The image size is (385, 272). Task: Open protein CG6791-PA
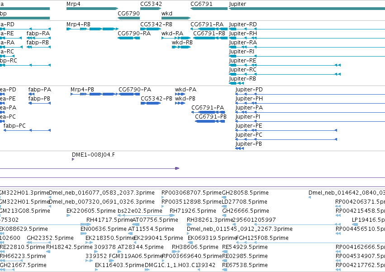click(208, 108)
